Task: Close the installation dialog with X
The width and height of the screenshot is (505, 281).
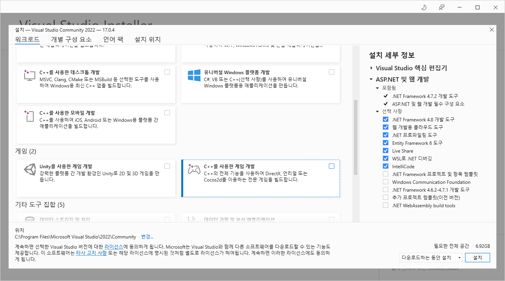Action: click(x=492, y=30)
